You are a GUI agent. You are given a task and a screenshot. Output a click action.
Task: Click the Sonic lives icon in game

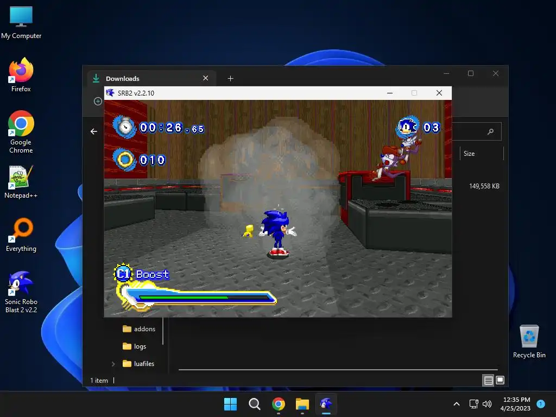(408, 127)
